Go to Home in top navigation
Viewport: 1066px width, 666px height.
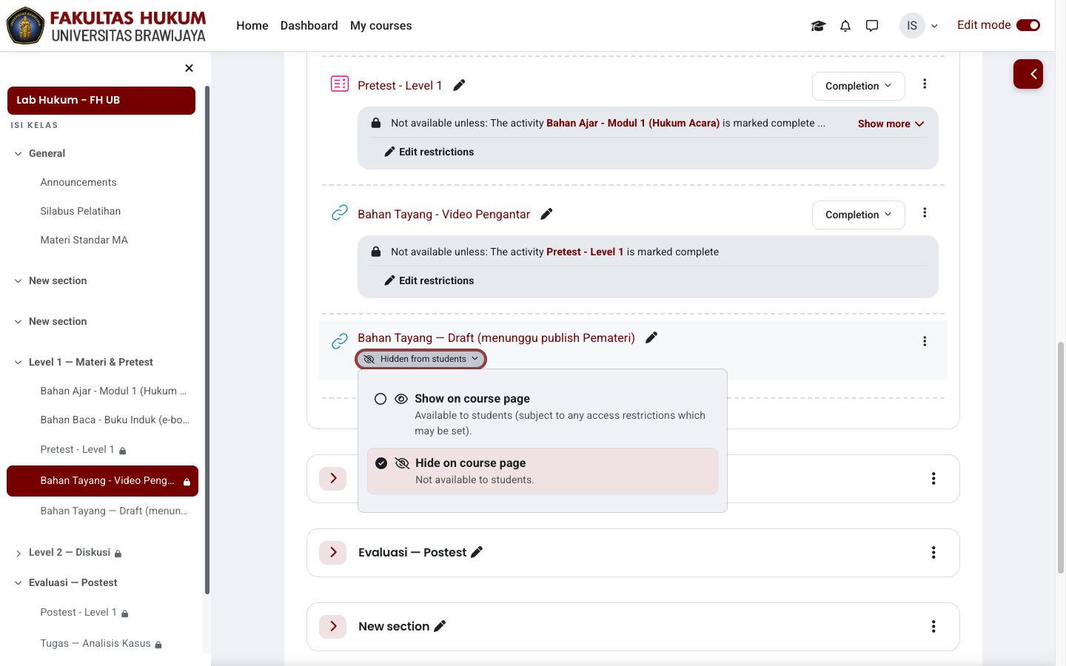point(252,26)
